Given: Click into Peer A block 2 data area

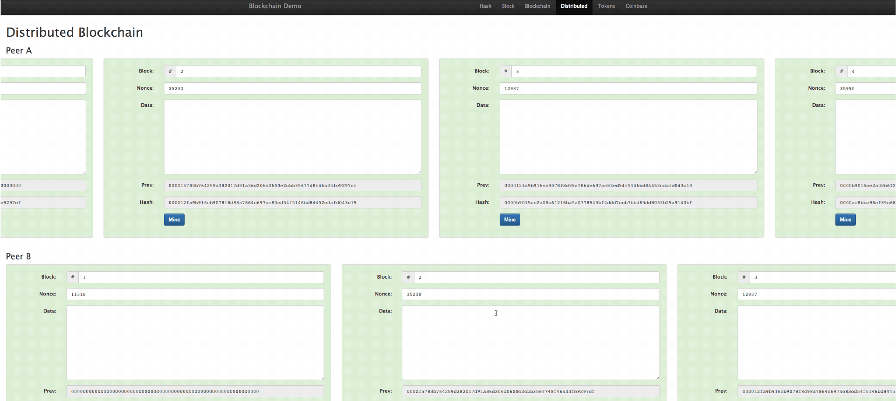Looking at the screenshot, I should click(293, 137).
